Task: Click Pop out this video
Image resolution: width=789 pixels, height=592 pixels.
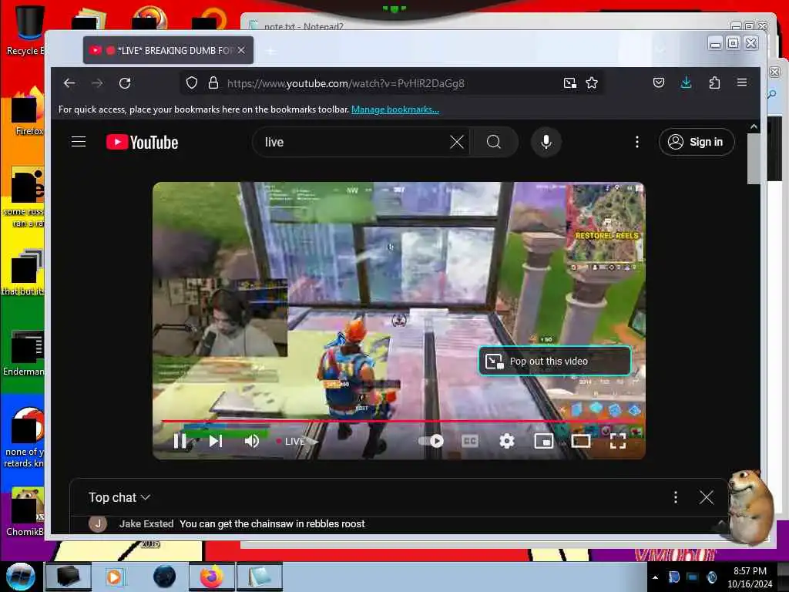Action: (555, 361)
